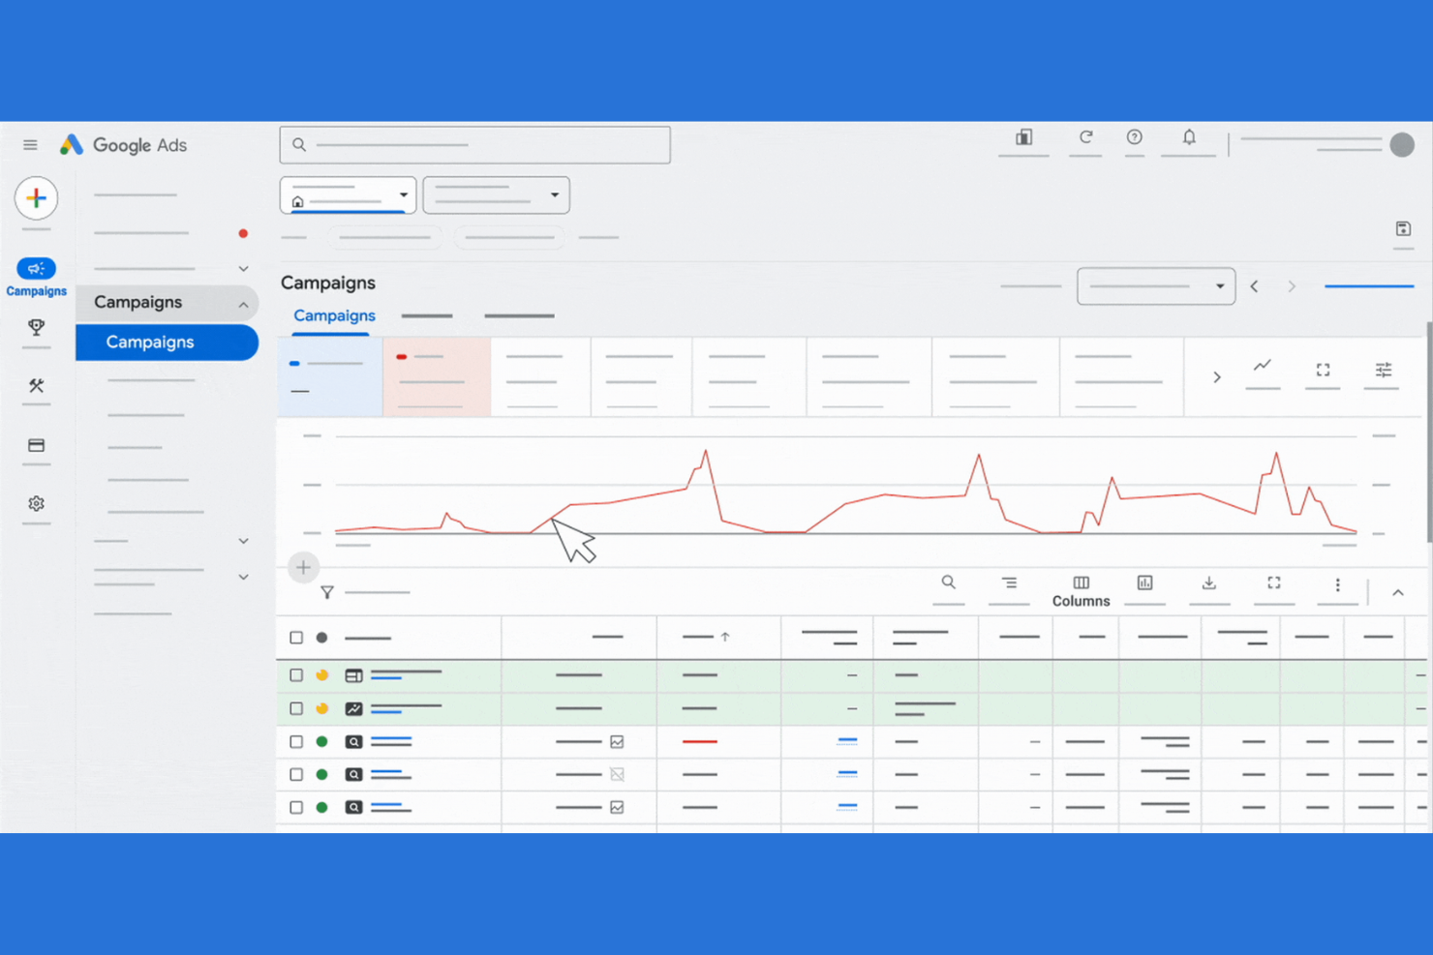
Task: Open the date range dropdown above the chart
Action: click(1156, 285)
